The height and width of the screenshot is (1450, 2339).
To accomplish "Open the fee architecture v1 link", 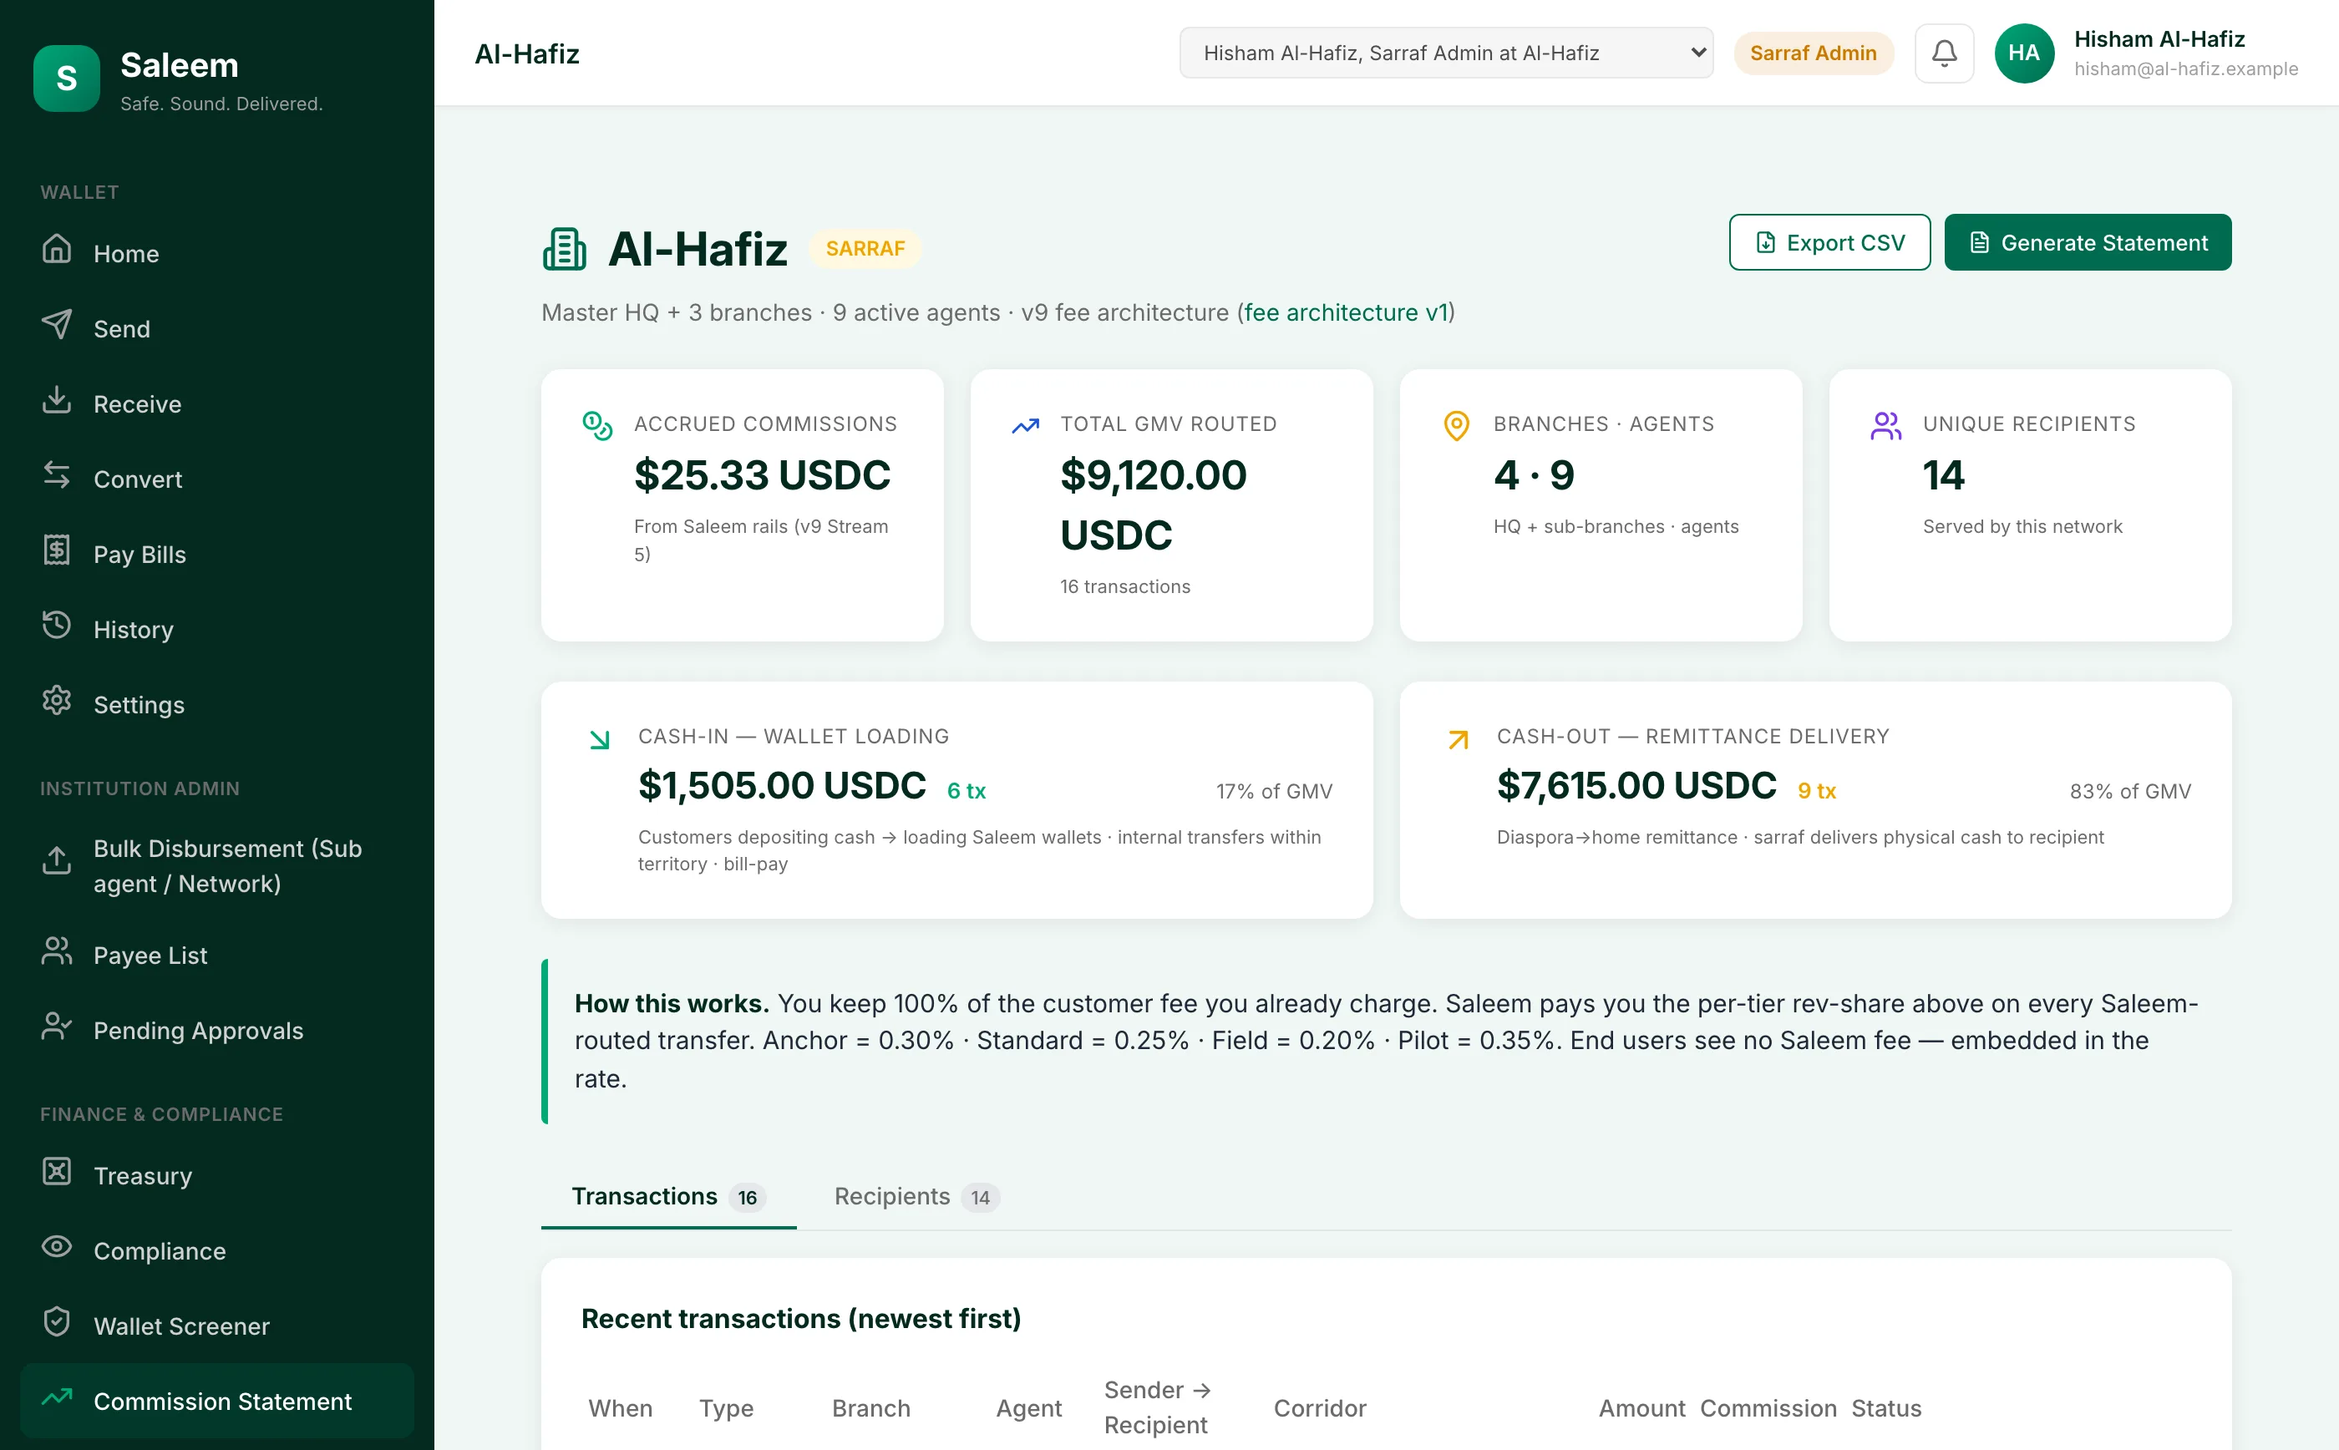I will pos(1346,312).
